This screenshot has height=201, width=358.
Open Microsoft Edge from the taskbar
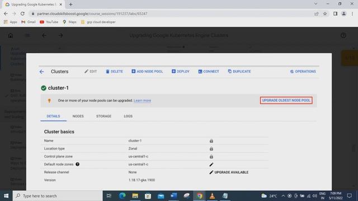pos(122,196)
